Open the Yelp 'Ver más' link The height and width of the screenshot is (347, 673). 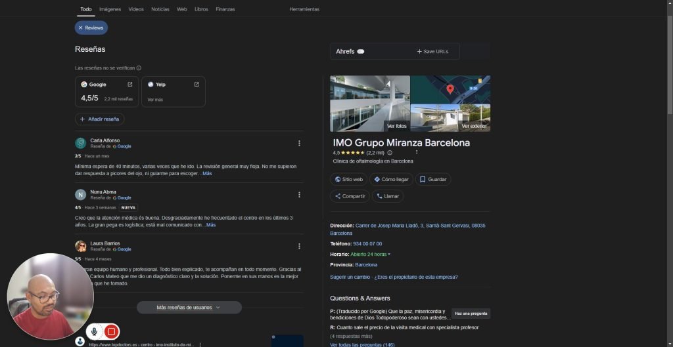point(155,100)
